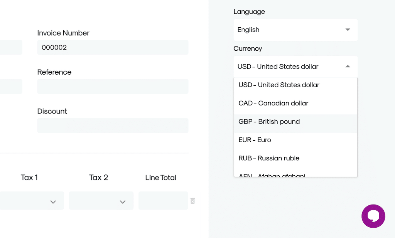Click the trash icon beside Line Total
395x238 pixels.
[x=192, y=201]
